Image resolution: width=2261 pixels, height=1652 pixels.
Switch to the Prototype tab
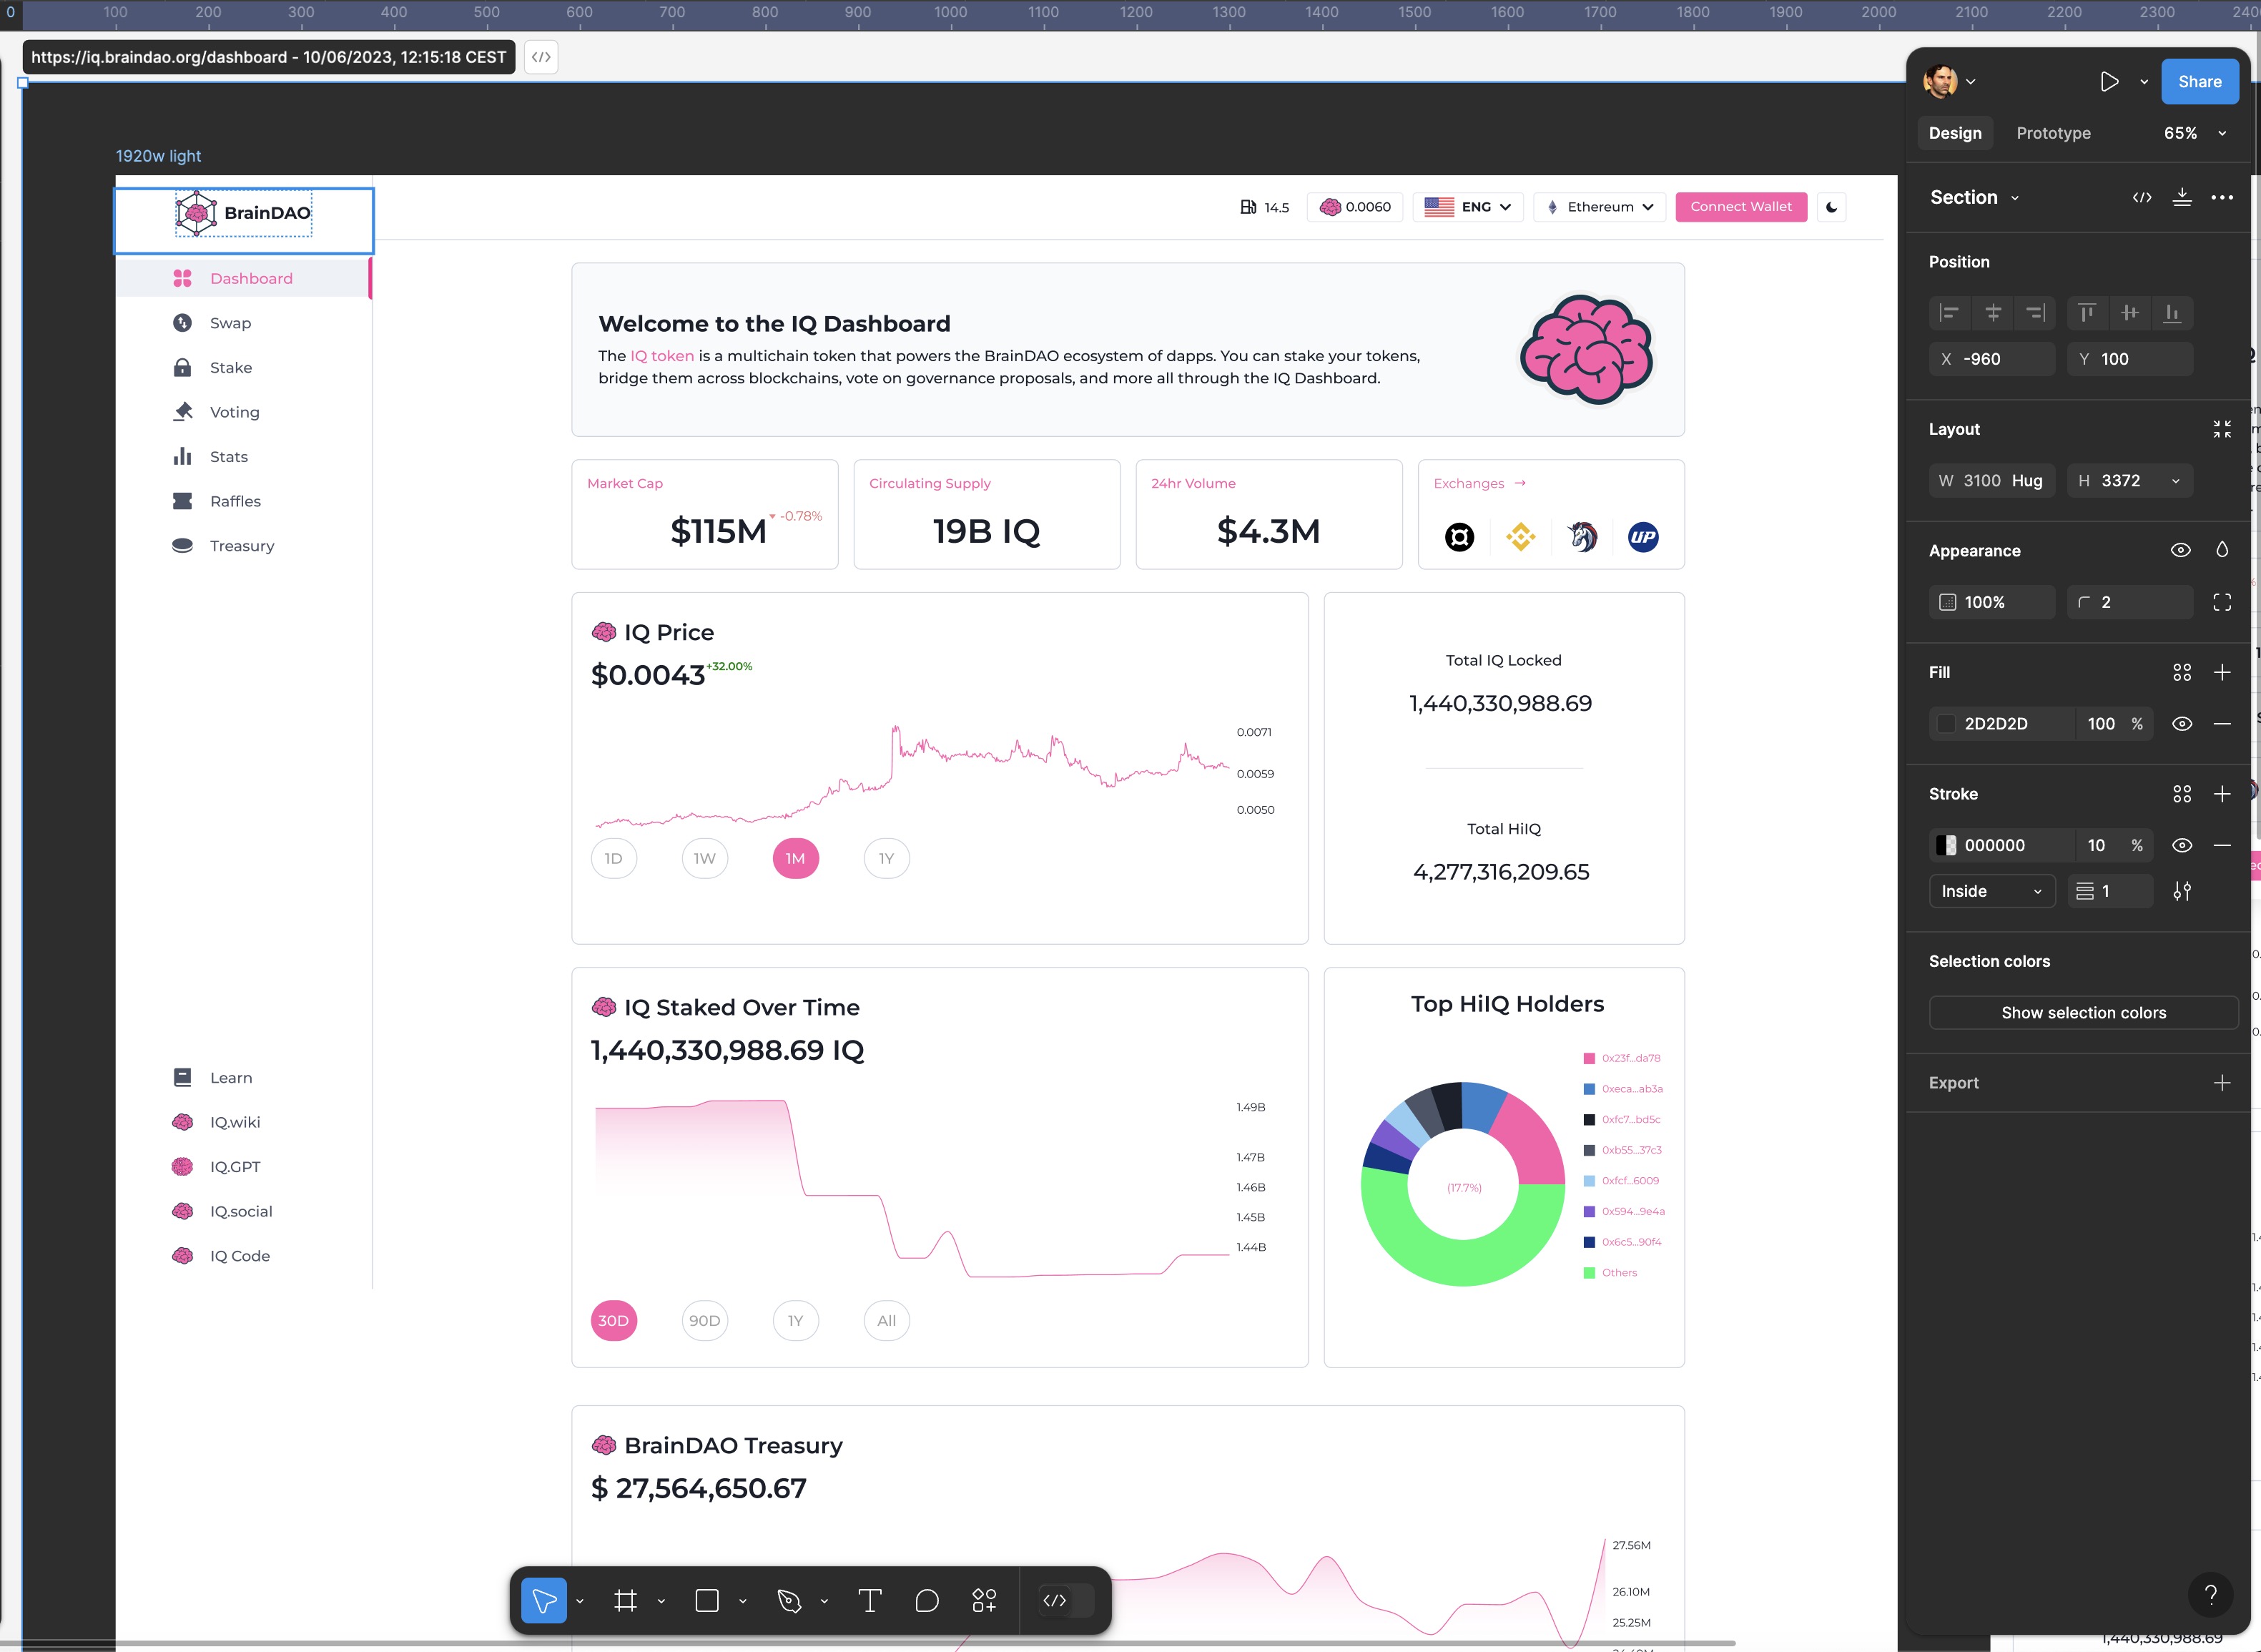pyautogui.click(x=2053, y=133)
